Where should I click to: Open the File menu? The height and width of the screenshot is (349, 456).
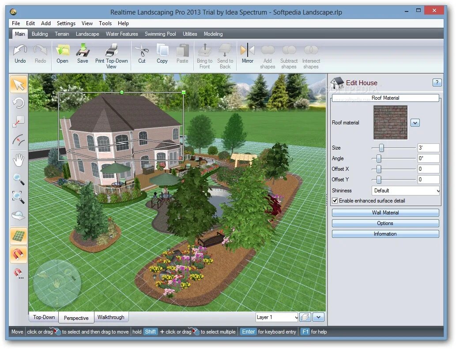point(16,23)
